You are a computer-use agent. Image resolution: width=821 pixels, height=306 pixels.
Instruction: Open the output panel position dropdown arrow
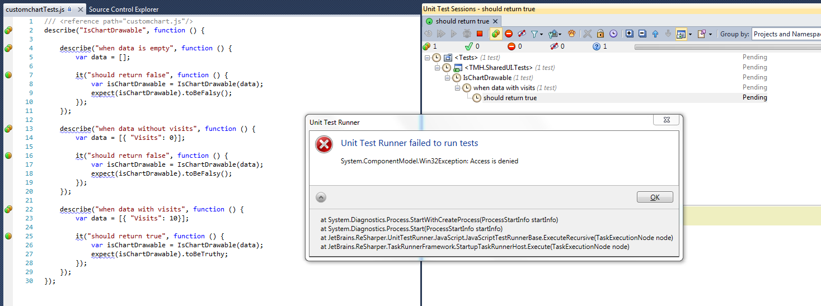pos(690,34)
